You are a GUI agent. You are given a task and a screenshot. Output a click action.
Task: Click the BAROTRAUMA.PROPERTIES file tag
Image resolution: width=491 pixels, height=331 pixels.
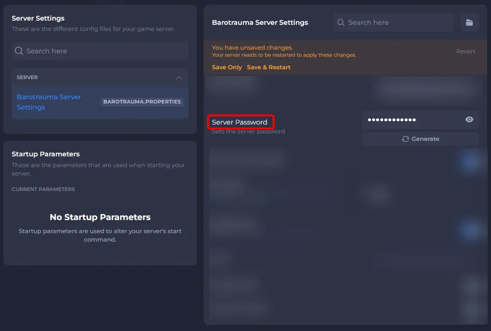click(142, 102)
